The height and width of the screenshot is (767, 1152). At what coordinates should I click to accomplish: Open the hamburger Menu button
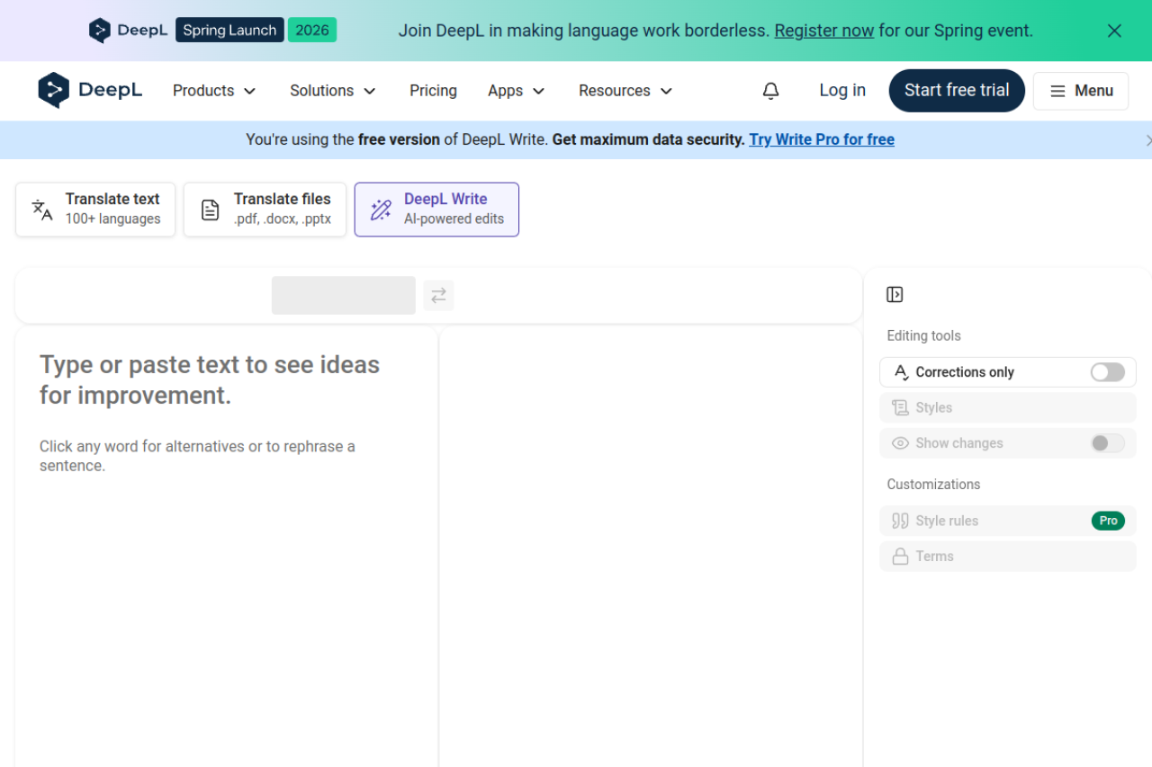[1080, 91]
